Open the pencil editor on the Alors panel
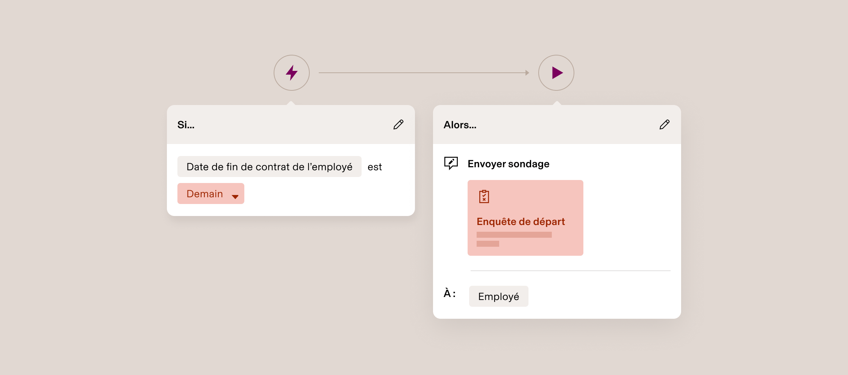 coord(665,124)
